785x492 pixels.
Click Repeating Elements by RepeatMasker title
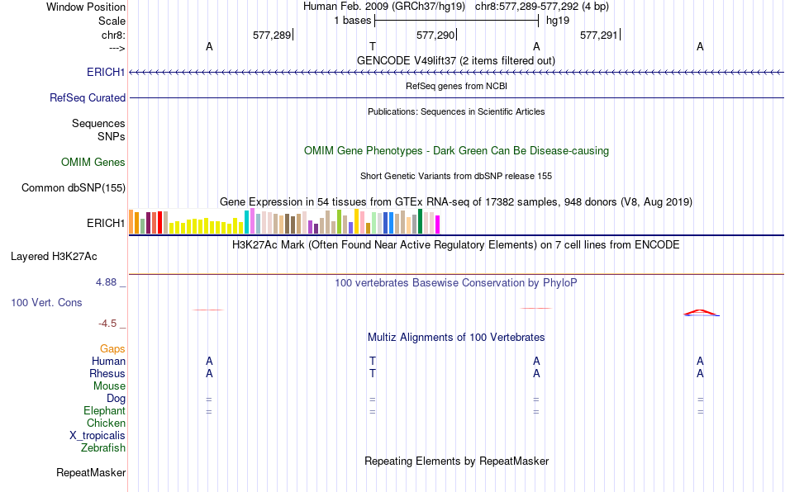point(456,461)
